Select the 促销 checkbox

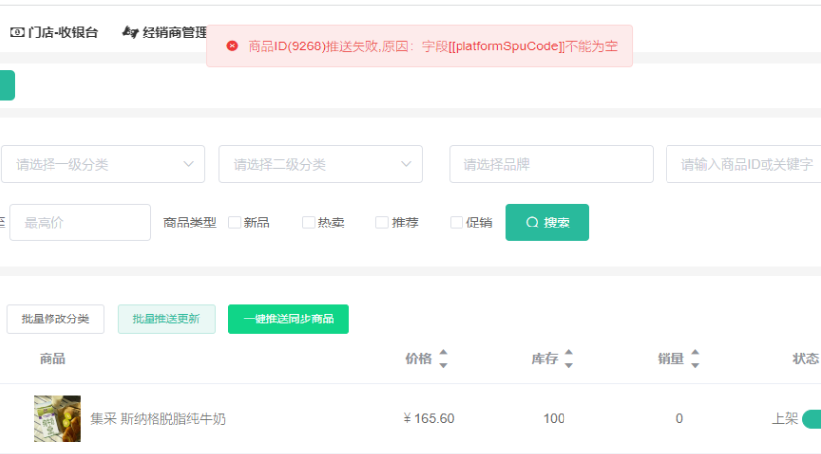(457, 223)
